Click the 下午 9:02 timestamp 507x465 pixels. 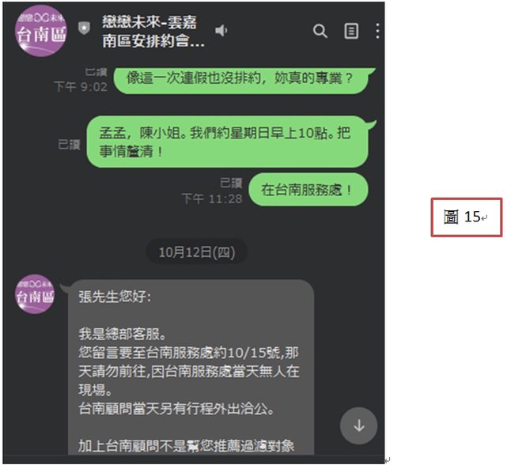[81, 87]
